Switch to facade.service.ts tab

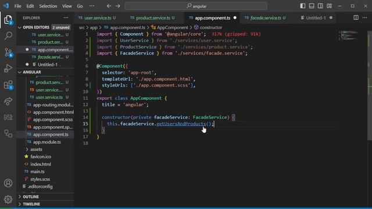(266, 18)
